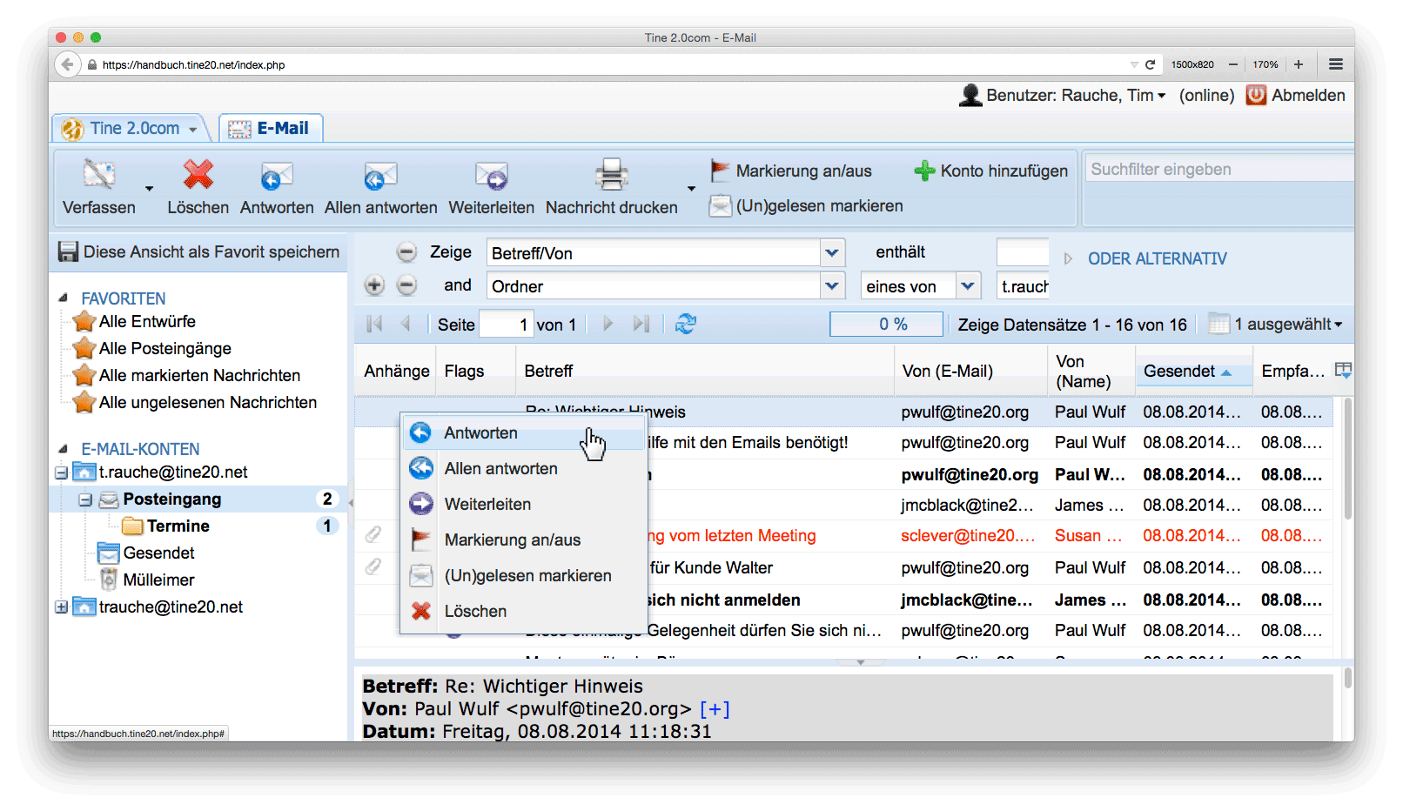
Task: Click Abmelden to log out
Action: click(x=1296, y=96)
